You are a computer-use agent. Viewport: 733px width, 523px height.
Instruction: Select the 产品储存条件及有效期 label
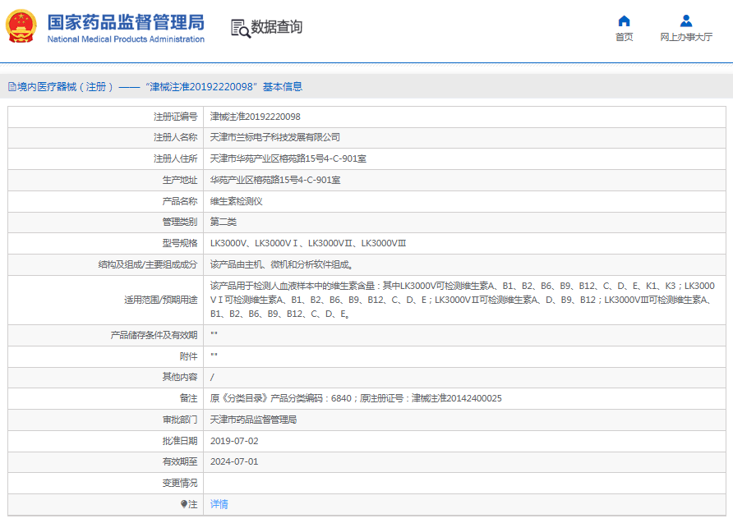(154, 335)
